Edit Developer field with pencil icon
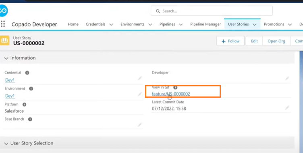Viewport: 303px width, 153px height. pyautogui.click(x=287, y=78)
